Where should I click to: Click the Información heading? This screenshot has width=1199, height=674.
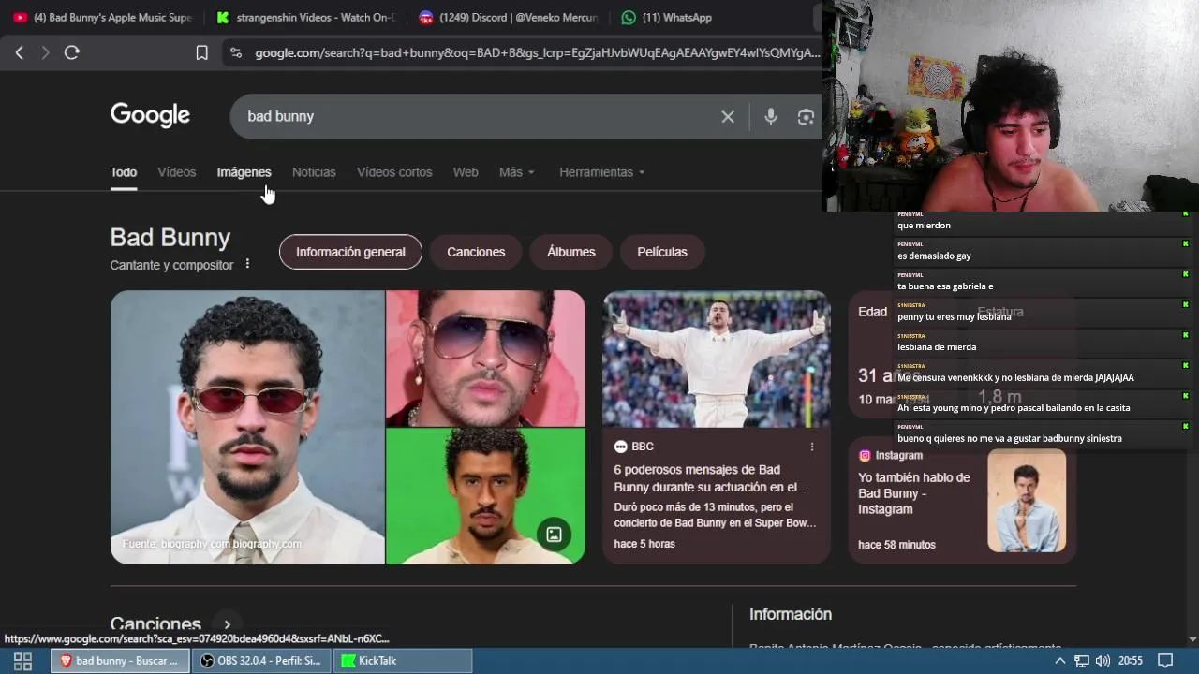[791, 614]
